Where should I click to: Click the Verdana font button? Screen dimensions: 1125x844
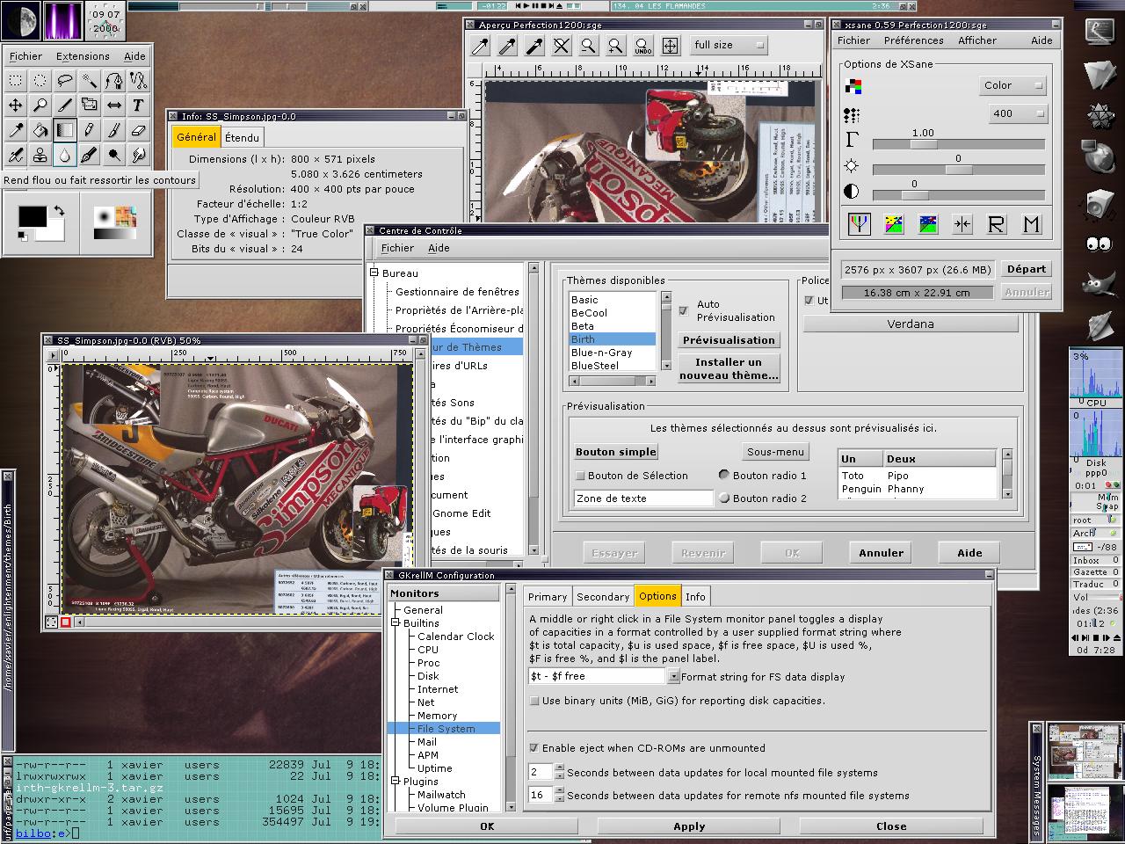pos(911,324)
